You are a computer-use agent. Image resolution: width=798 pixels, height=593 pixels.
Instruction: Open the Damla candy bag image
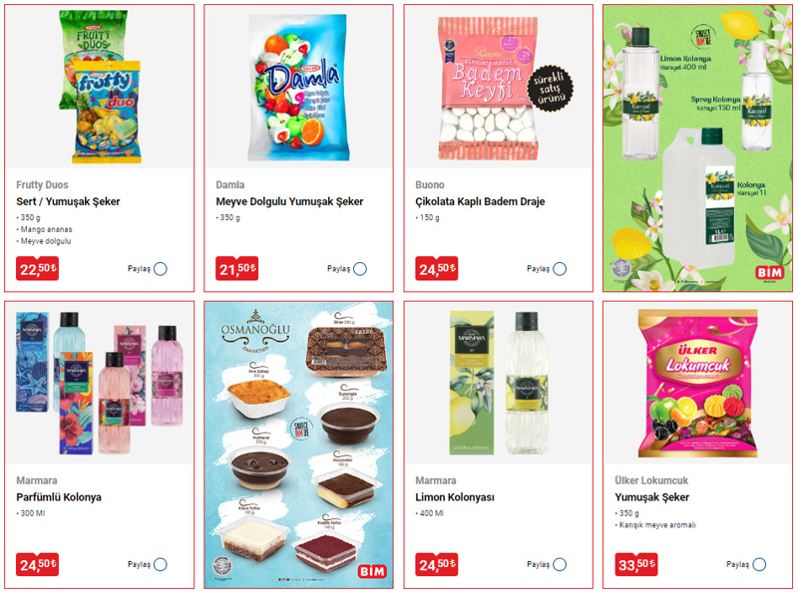[x=299, y=87]
